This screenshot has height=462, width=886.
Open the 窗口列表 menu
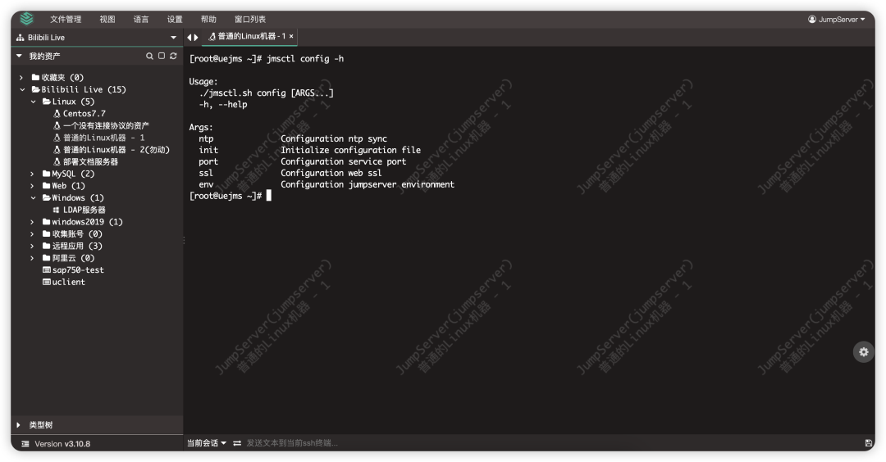coord(249,19)
